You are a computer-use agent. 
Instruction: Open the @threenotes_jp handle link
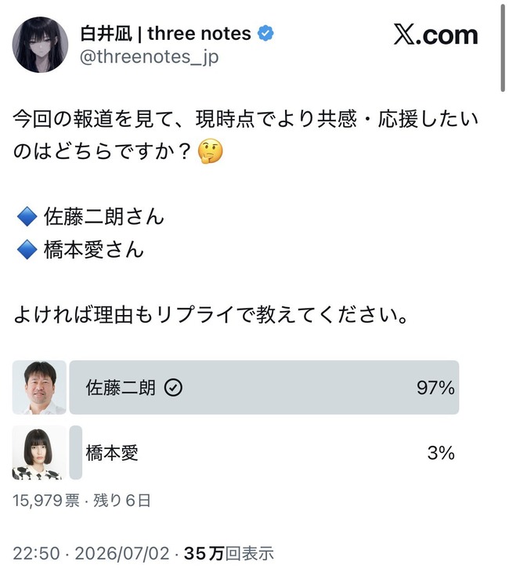149,57
